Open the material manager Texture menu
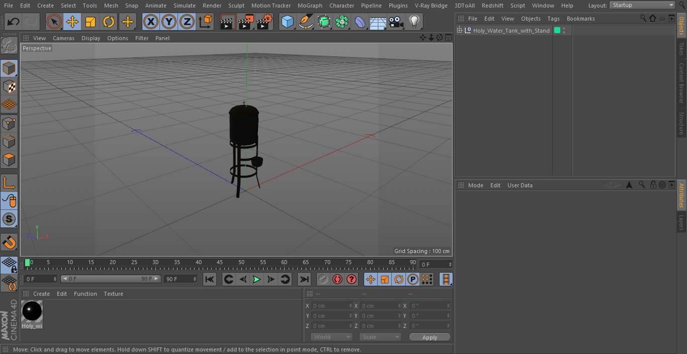Viewport: 687px width, 354px height. click(114, 294)
